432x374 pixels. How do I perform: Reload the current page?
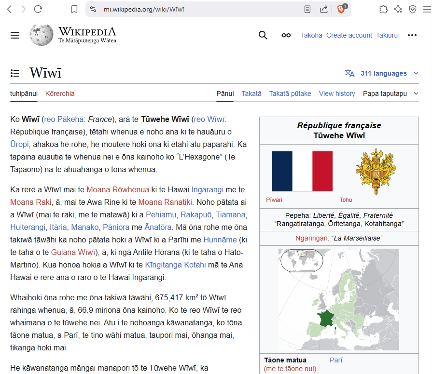click(38, 9)
